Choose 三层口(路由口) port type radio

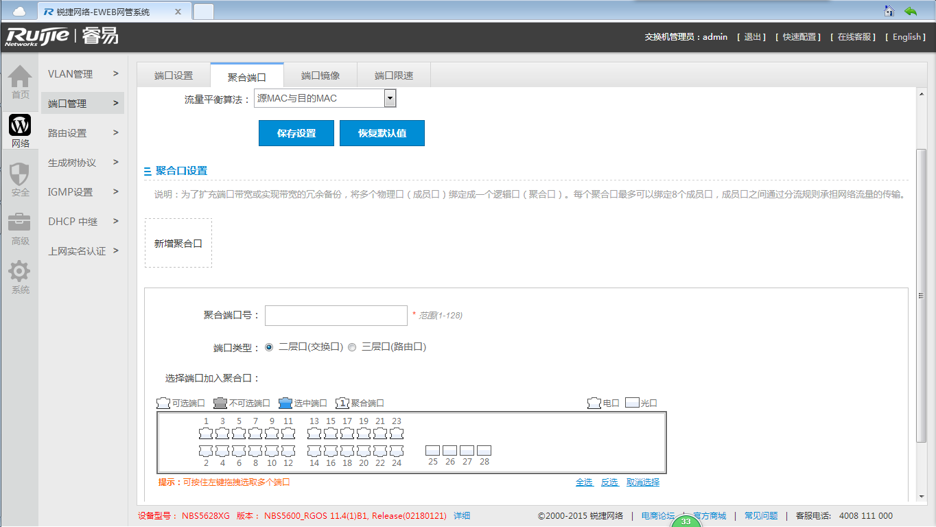tap(352, 347)
